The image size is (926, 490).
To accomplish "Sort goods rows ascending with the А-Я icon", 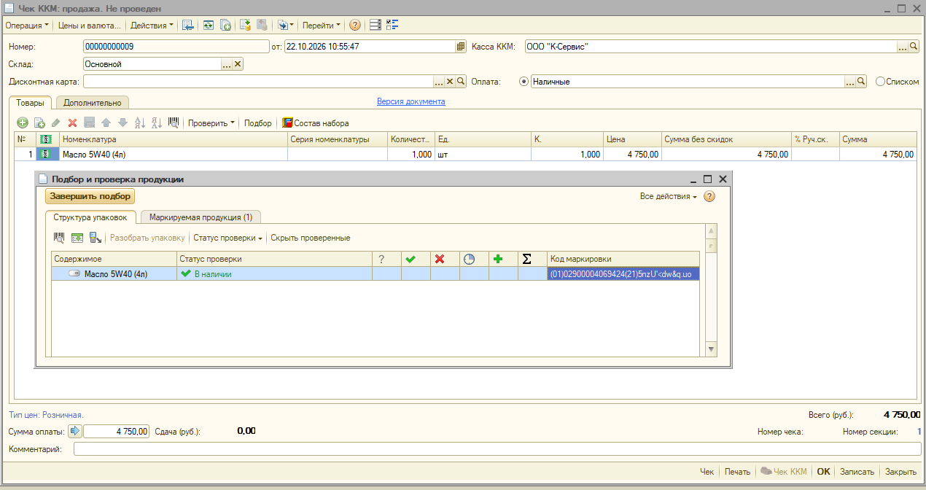I will tap(140, 123).
